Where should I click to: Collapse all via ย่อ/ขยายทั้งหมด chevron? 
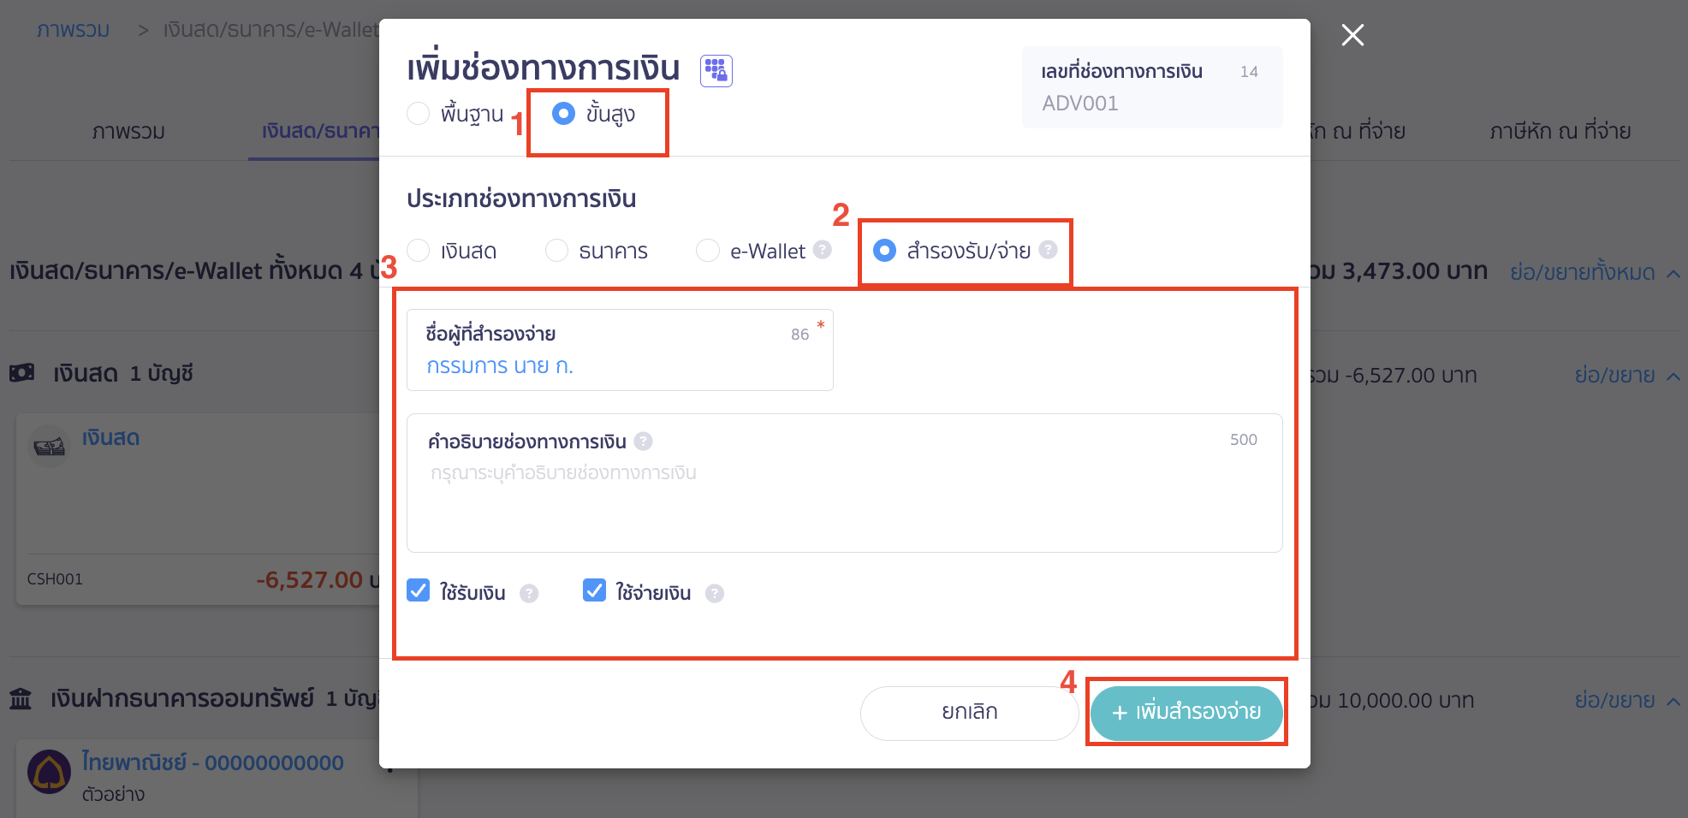pyautogui.click(x=1675, y=272)
